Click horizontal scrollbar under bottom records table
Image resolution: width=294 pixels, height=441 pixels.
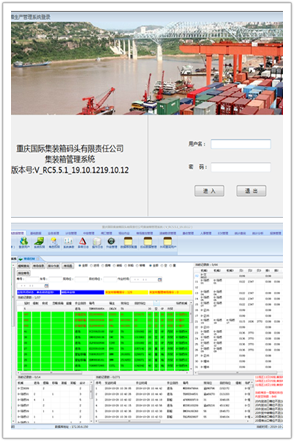[172, 421]
